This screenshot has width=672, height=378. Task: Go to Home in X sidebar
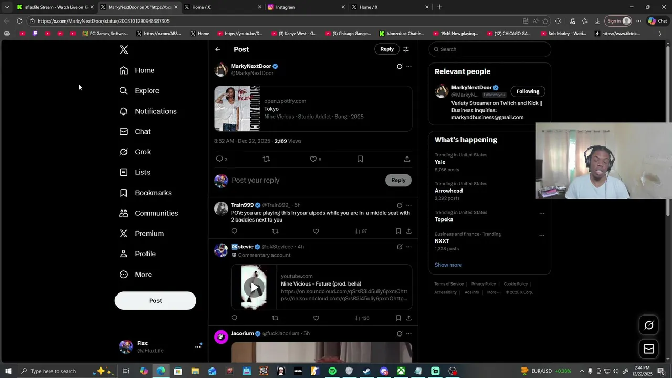(x=137, y=70)
